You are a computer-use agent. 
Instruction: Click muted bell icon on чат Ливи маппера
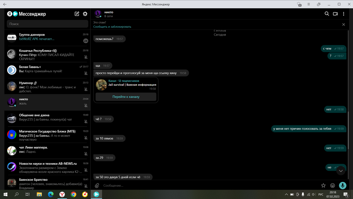(86, 154)
